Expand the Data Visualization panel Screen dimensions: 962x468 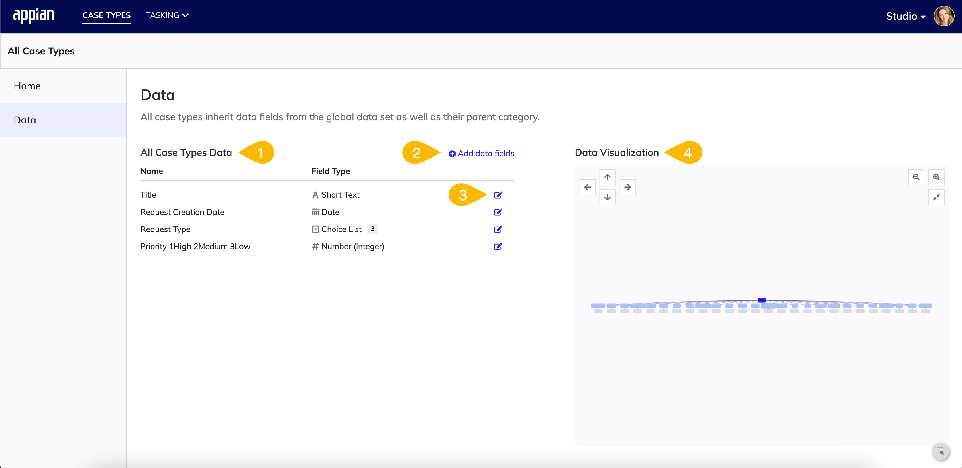[x=936, y=197]
